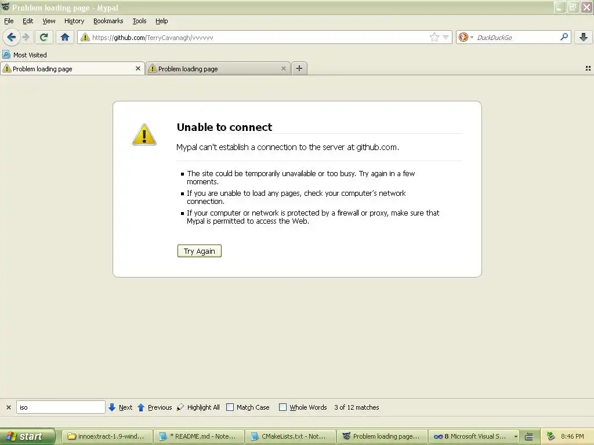Show all tabs grid icon
The height and width of the screenshot is (445, 594).
[588, 68]
